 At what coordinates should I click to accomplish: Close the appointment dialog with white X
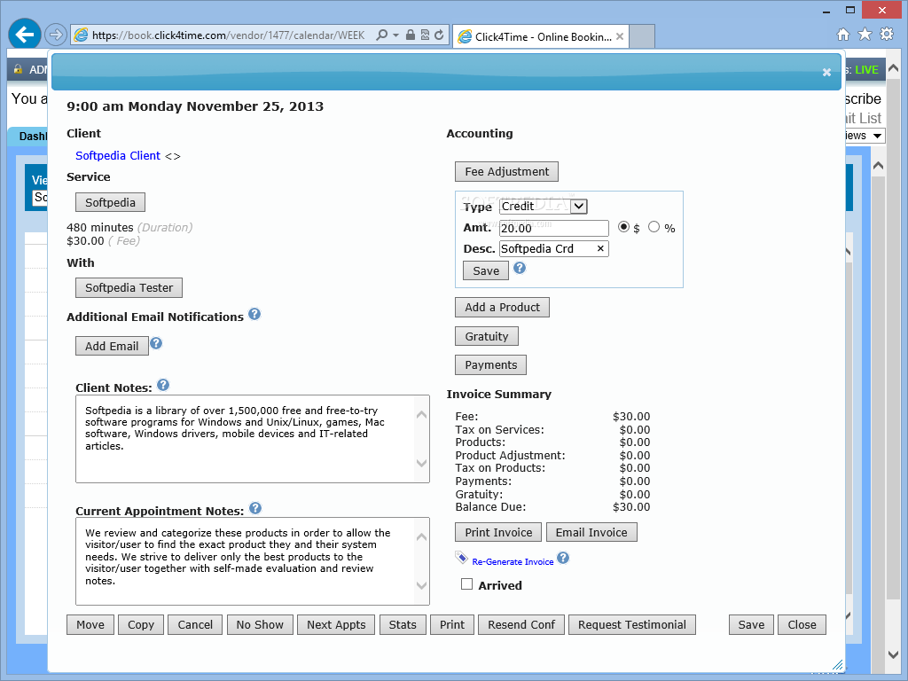tap(827, 73)
